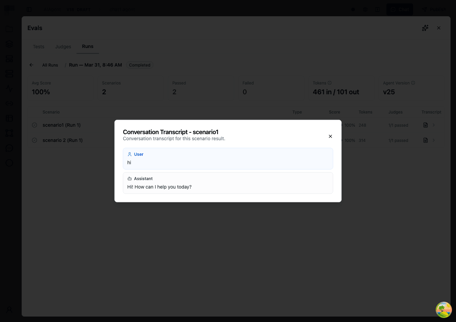Viewport: 456px width, 322px height.
Task: Click the activity waveform icon in the sidebar
Action: point(9,89)
